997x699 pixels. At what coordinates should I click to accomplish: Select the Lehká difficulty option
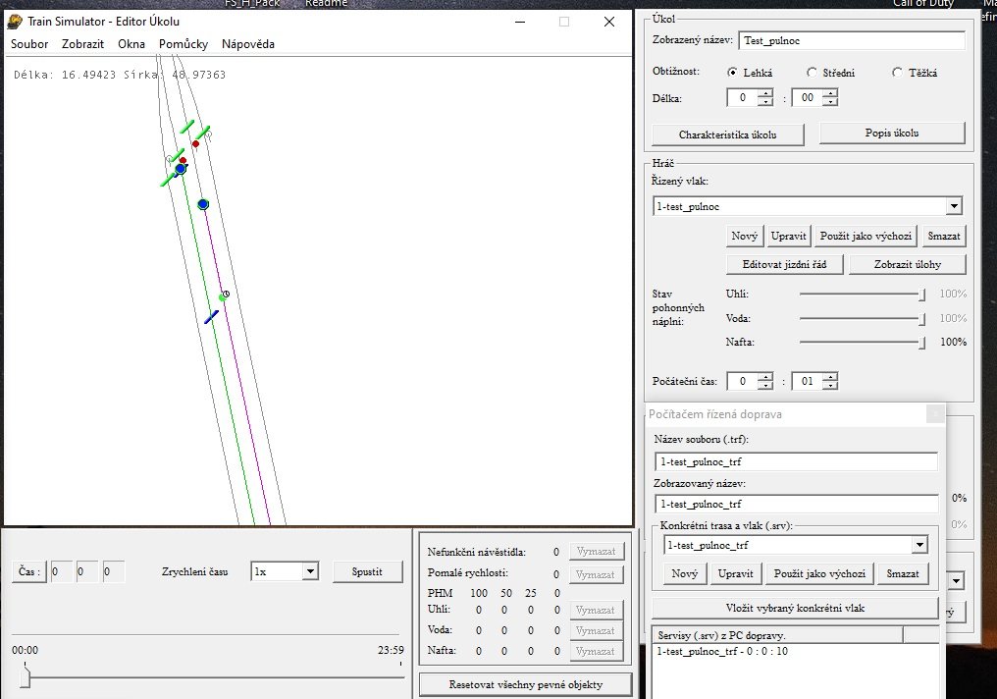point(732,73)
